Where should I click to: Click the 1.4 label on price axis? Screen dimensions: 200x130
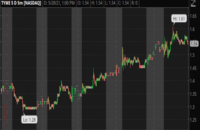click(x=192, y=81)
